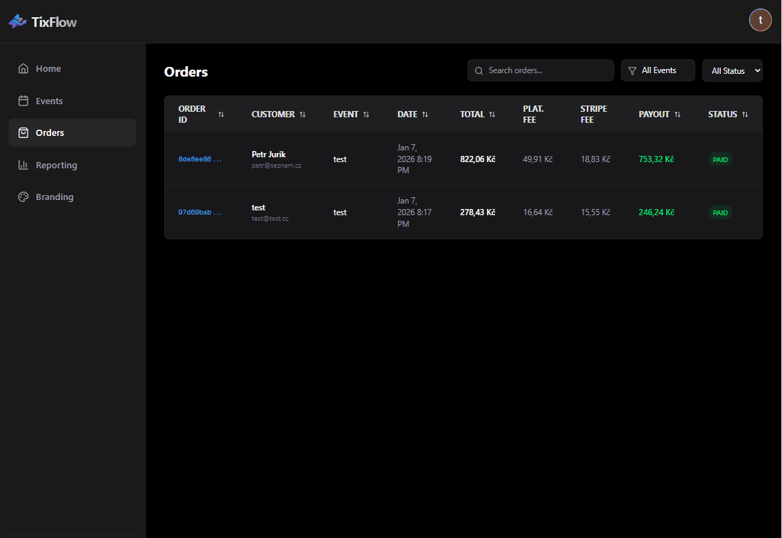
Task: Open the All Status dropdown
Action: click(x=732, y=70)
